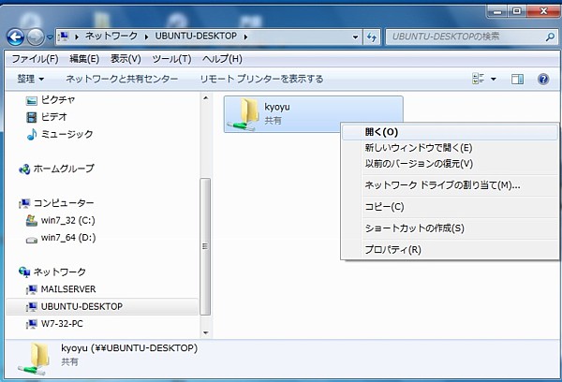Select ピクチャ in navigation pane
Screen dimensions: 562x382
[57, 99]
